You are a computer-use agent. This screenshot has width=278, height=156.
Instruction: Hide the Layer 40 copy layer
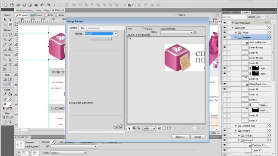[x=225, y=47]
